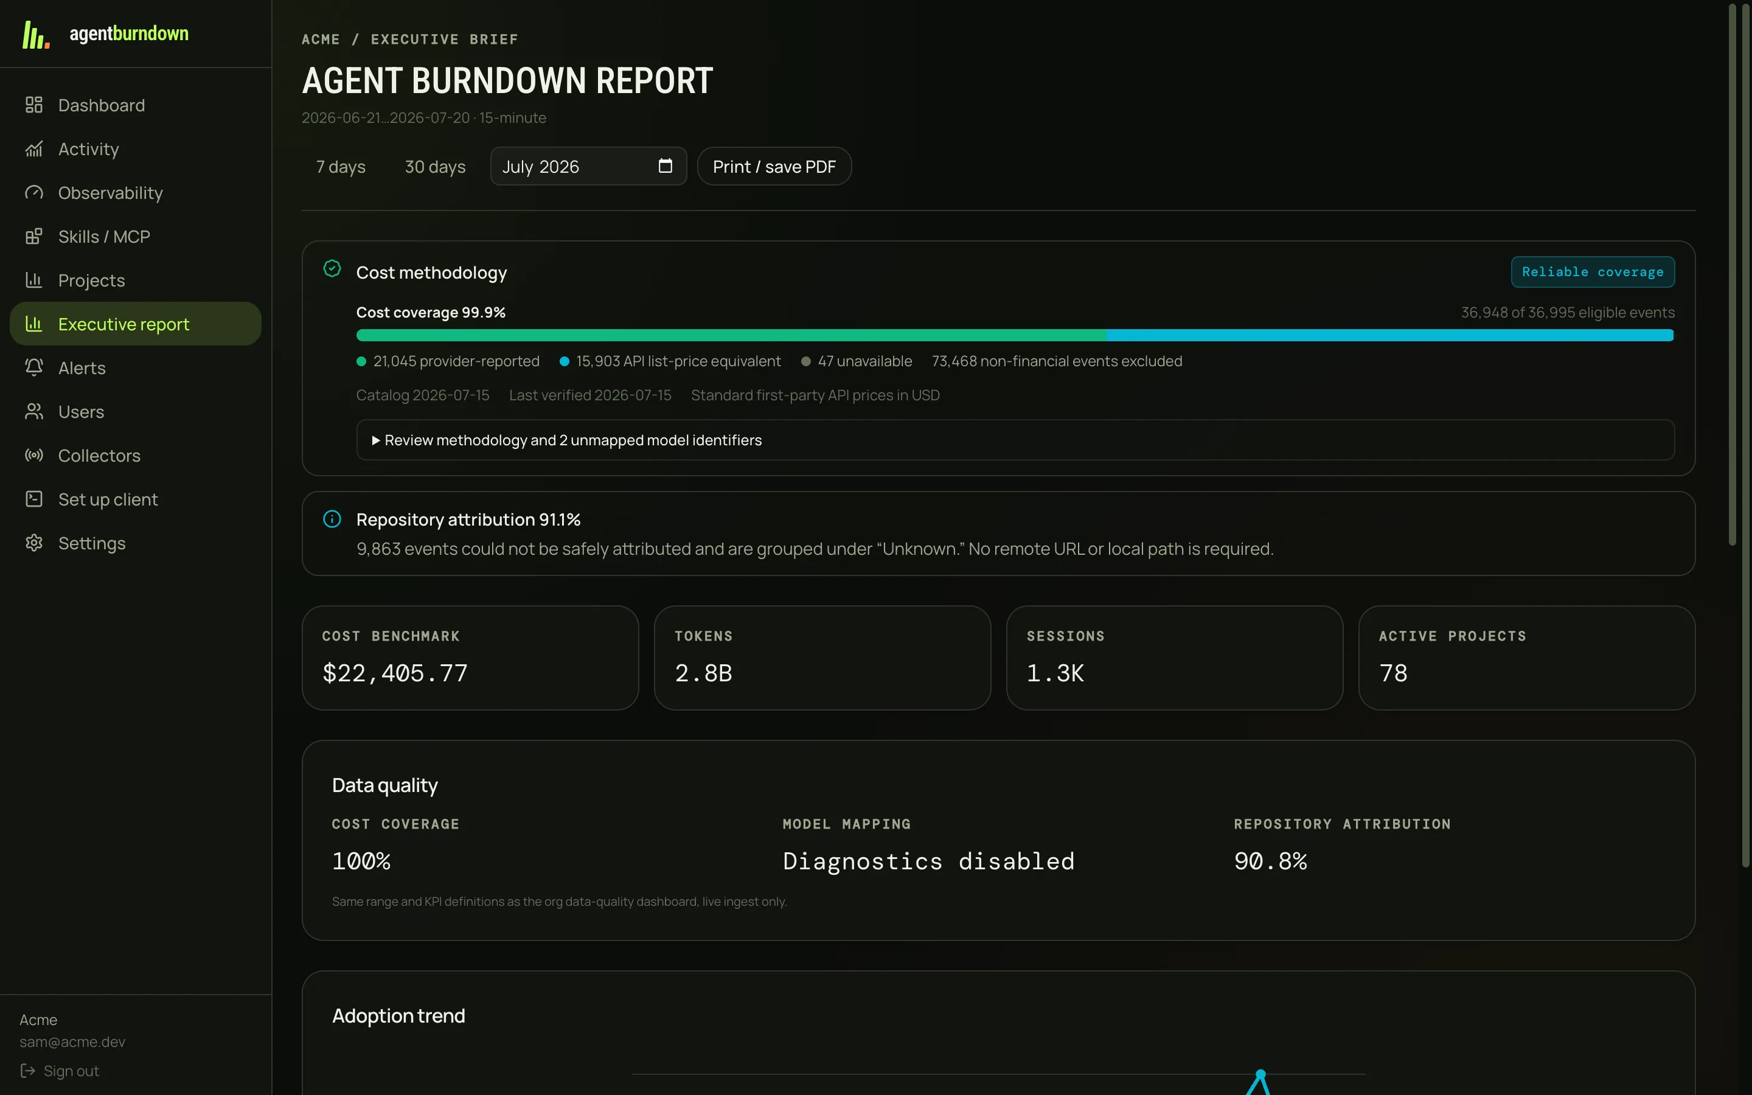Click the July 2026 month field
Screen dimensions: 1752x1095
coord(588,167)
